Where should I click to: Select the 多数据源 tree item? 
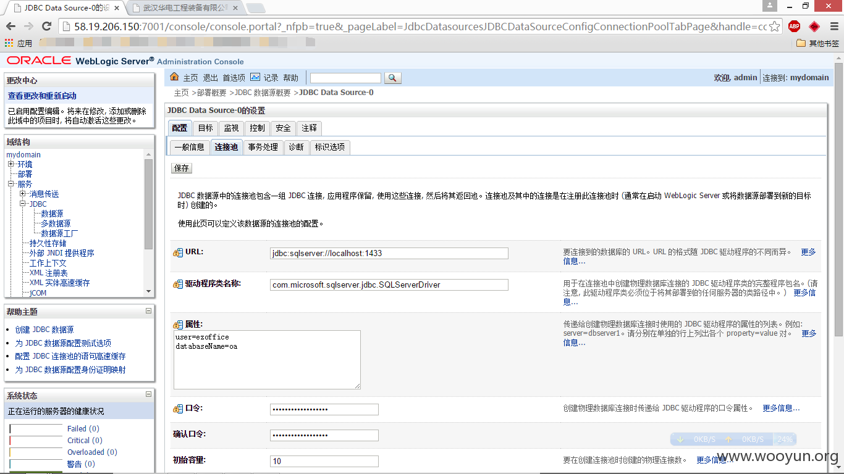click(x=56, y=223)
